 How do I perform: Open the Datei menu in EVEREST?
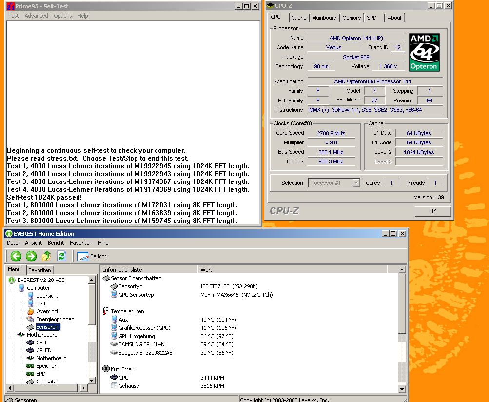pyautogui.click(x=13, y=243)
